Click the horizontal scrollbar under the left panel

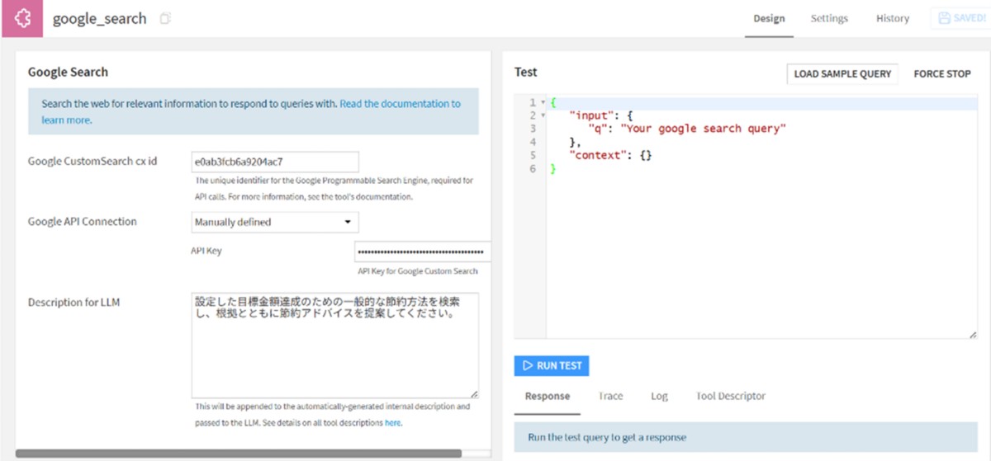point(238,453)
